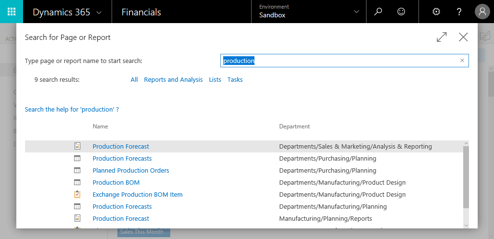Expand search dialog with the diagonal arrows icon

(x=442, y=37)
